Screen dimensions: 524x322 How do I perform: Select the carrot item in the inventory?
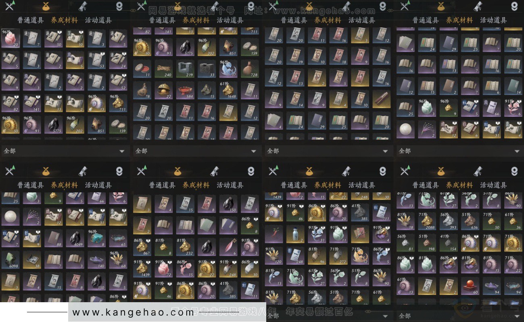pos(274,234)
